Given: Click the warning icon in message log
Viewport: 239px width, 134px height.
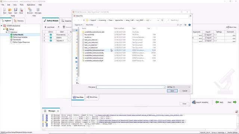Looking at the screenshot, I should click(x=46, y=122).
